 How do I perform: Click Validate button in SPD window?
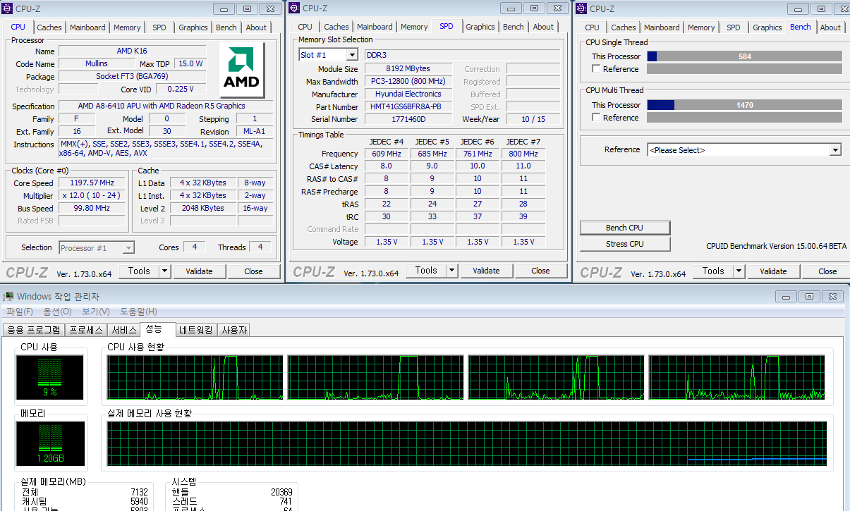(x=486, y=271)
